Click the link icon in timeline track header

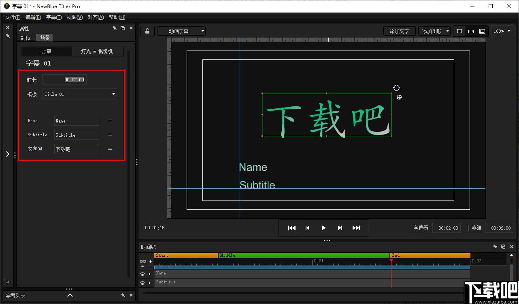tap(142, 261)
